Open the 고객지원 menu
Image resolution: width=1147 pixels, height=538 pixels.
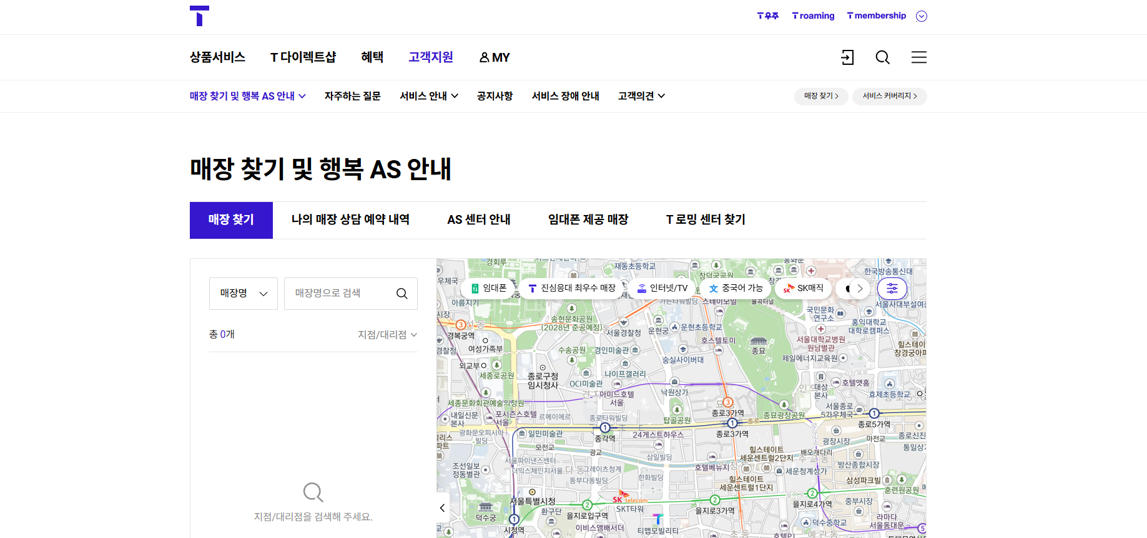pos(431,57)
